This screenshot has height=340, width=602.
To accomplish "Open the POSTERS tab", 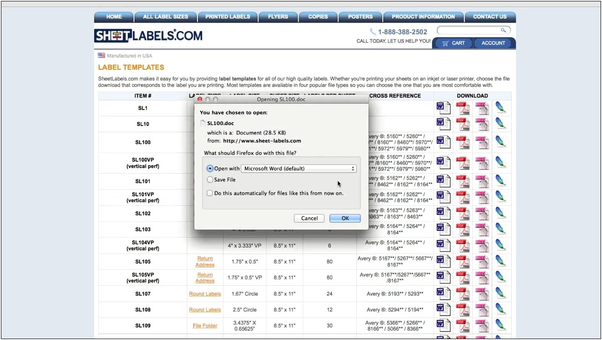I will click(360, 17).
